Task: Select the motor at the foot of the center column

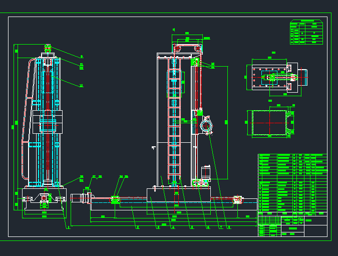Action: click(205, 171)
